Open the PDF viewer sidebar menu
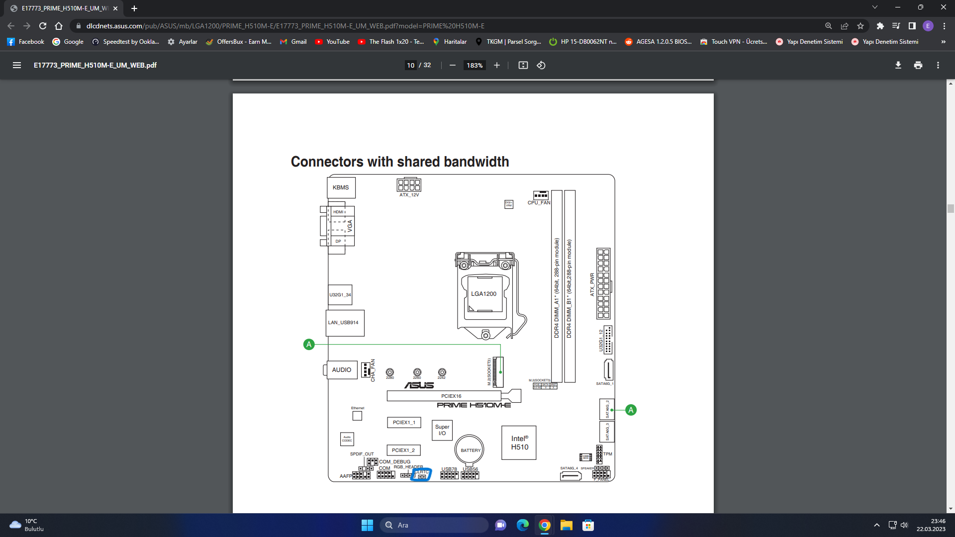The height and width of the screenshot is (537, 955). [17, 65]
